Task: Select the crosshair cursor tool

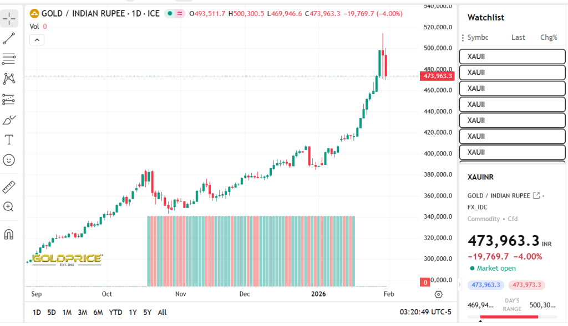Action: [8, 18]
